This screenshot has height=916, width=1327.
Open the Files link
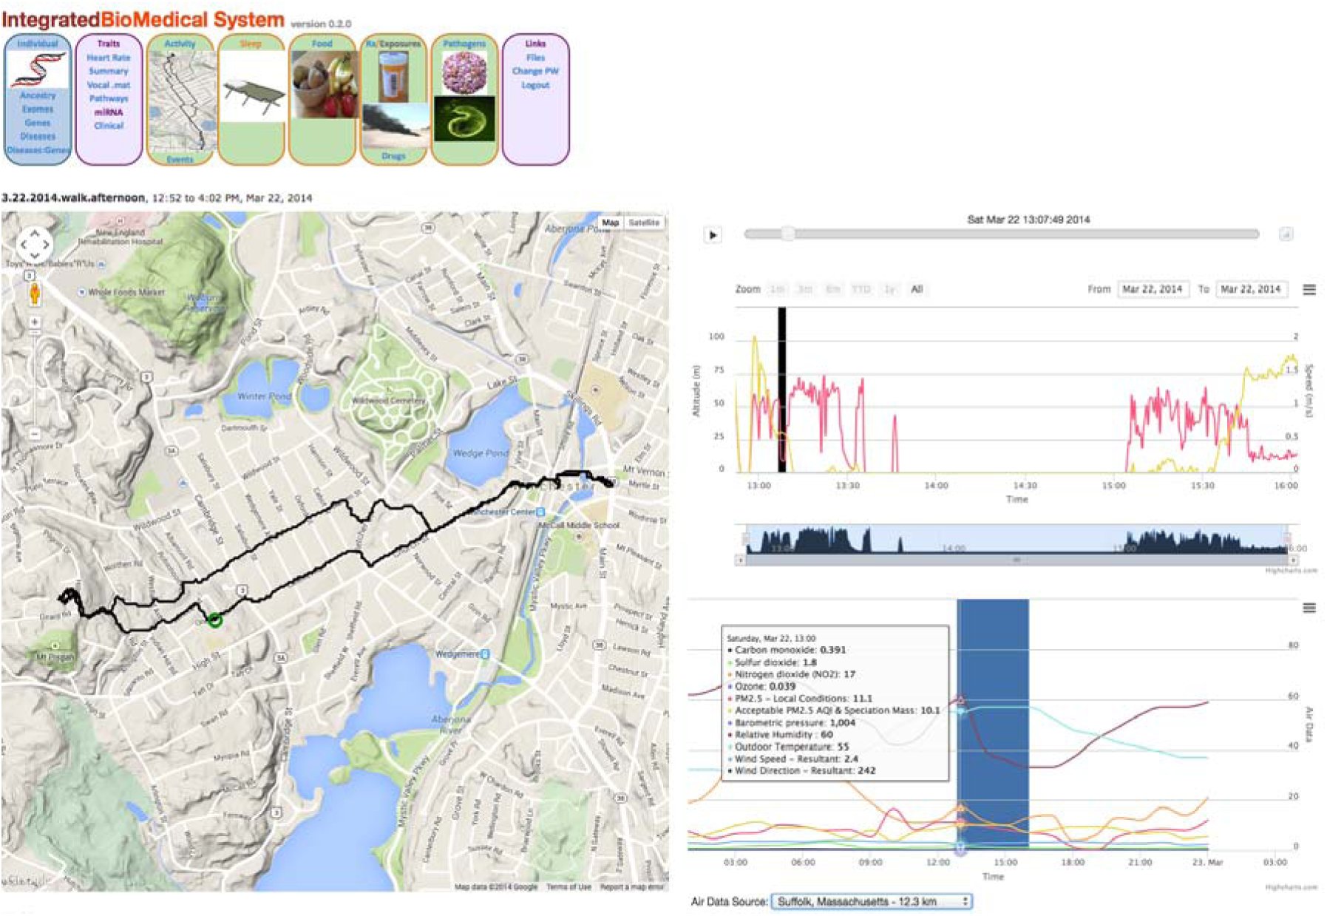[535, 58]
